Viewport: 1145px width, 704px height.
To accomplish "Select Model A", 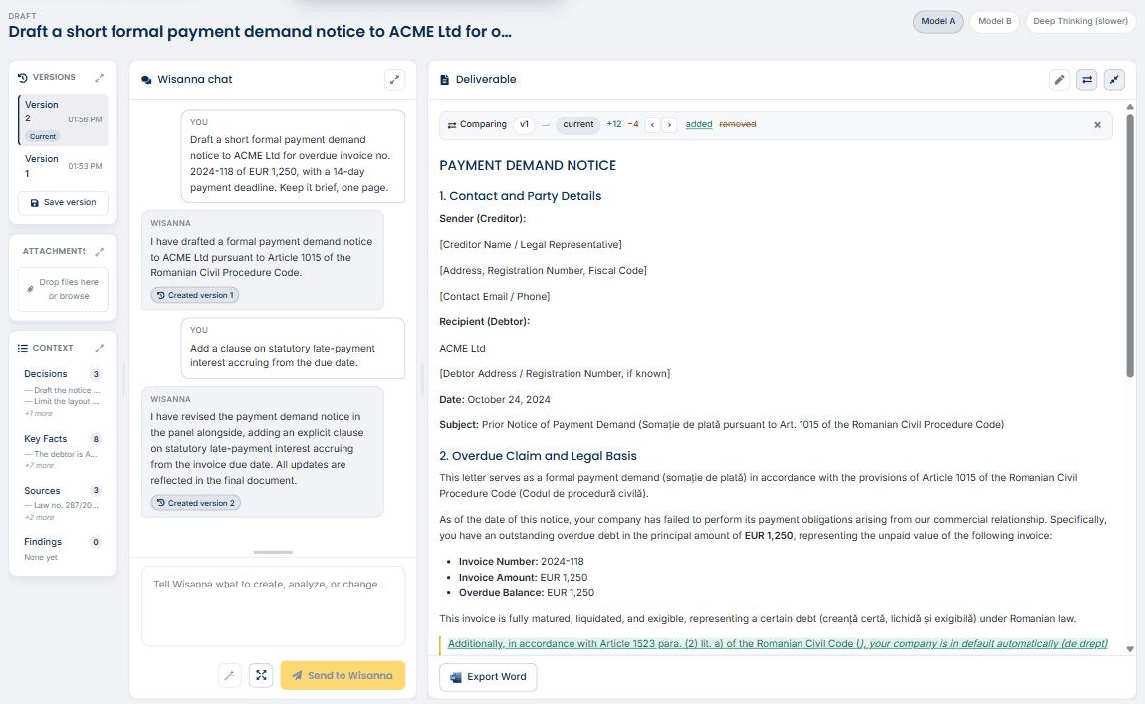I will coord(938,21).
